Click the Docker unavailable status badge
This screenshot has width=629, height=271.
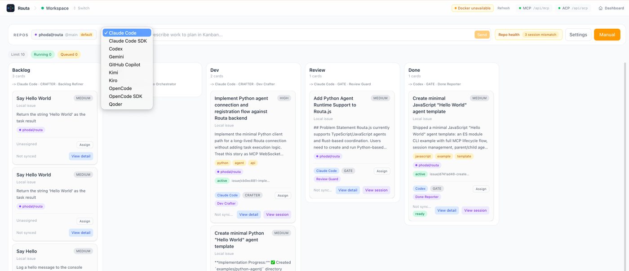pyautogui.click(x=473, y=8)
